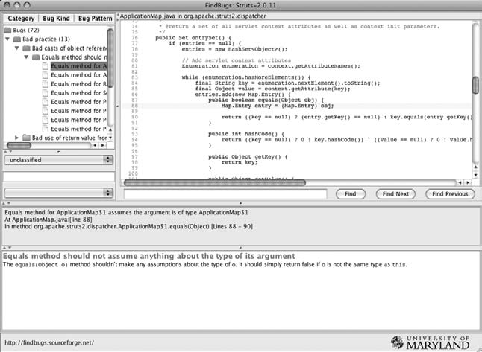The image size is (482, 352).
Task: Click the document icon of the highlighted bug entry
Action: point(46,65)
